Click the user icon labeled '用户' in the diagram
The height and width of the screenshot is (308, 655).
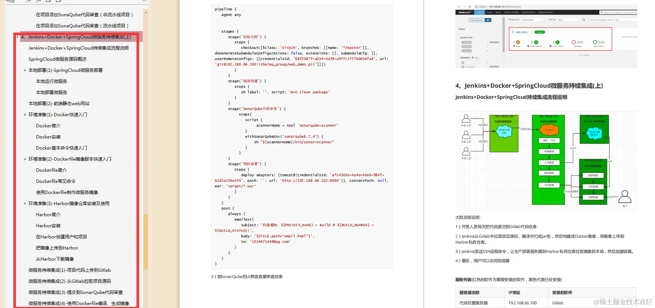pos(625,197)
